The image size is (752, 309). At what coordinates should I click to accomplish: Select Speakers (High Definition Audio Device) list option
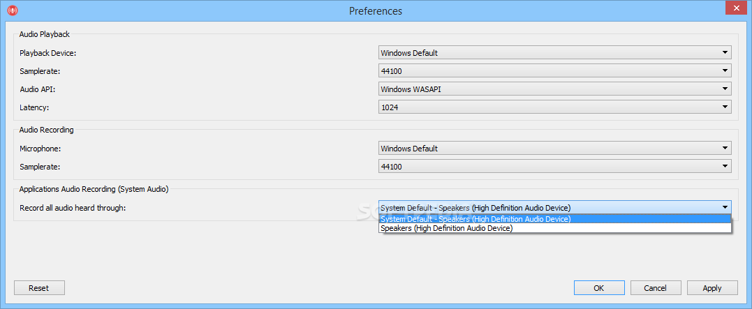tap(555, 229)
